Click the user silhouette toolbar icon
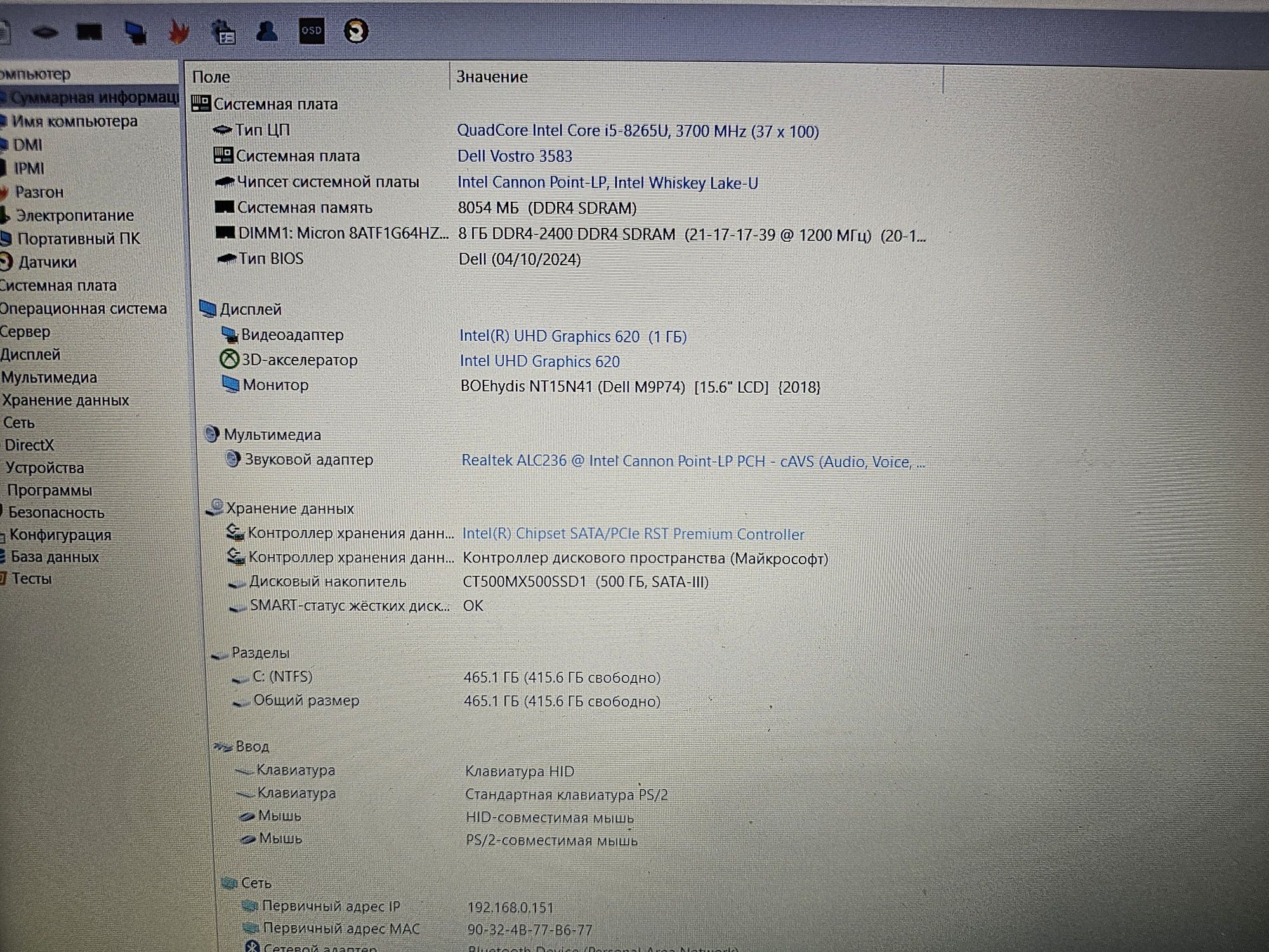The image size is (1269, 952). point(266,30)
